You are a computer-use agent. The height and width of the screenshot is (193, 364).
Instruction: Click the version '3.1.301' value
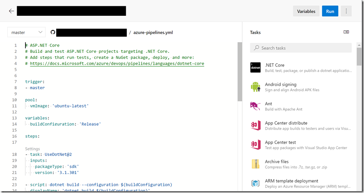pos(68,172)
